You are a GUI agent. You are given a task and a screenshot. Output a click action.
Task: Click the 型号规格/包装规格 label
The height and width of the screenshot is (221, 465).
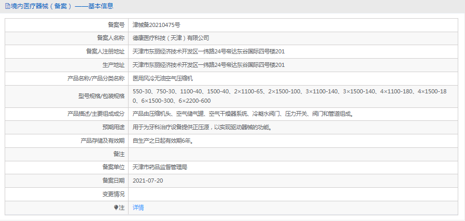(101, 96)
